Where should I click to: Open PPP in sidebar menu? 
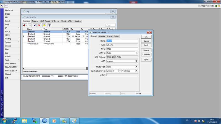[x=7, y=17]
